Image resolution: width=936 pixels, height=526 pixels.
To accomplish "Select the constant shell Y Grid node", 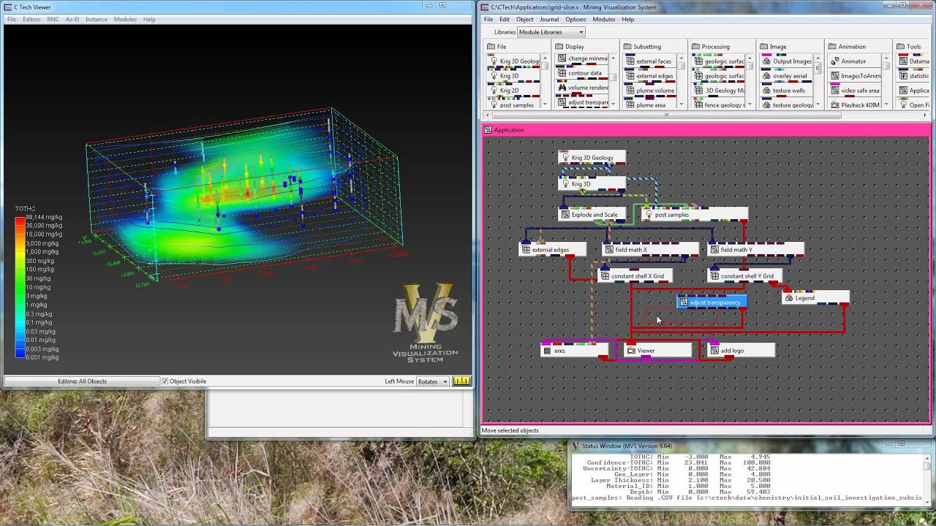I will (x=744, y=276).
